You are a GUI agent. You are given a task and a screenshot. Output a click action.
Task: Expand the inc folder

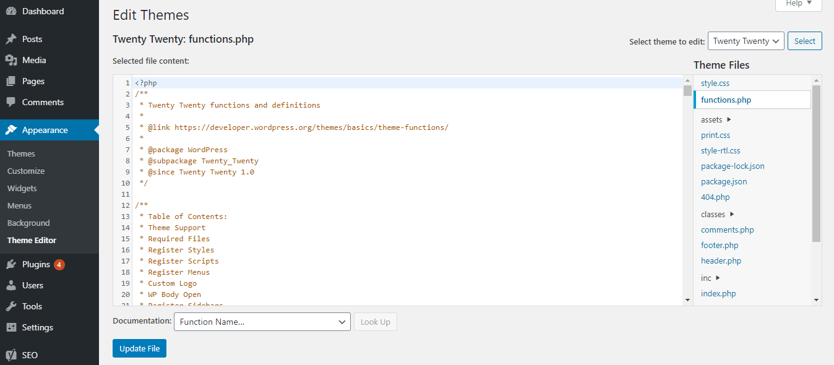[x=710, y=278]
